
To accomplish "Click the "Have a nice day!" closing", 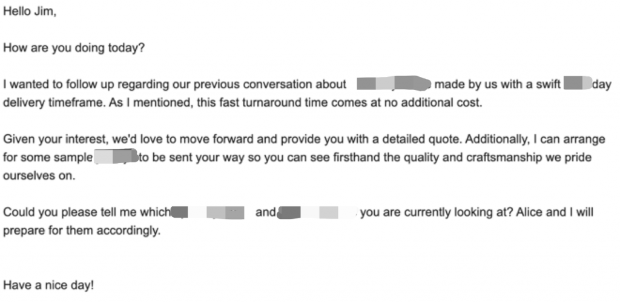I will [48, 284].
